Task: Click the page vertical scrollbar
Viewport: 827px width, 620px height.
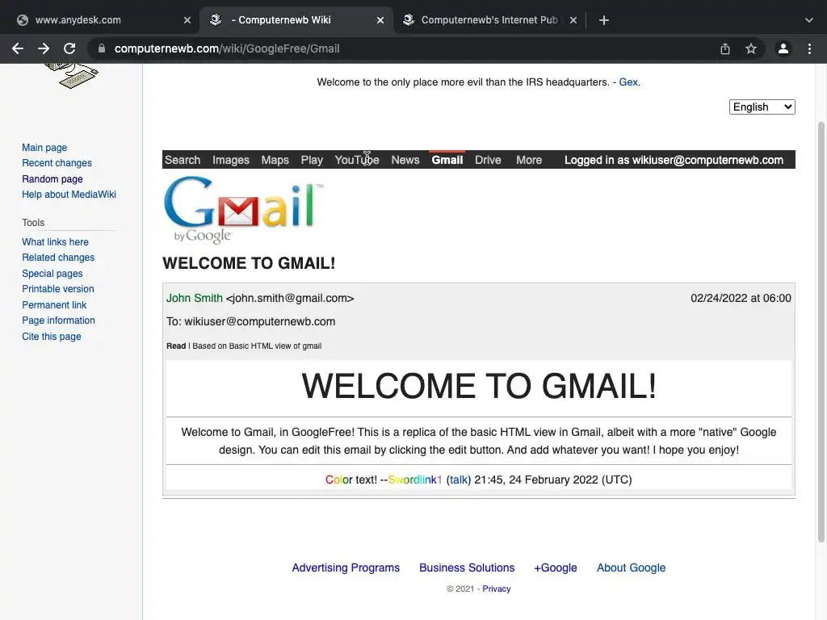Action: [x=821, y=332]
